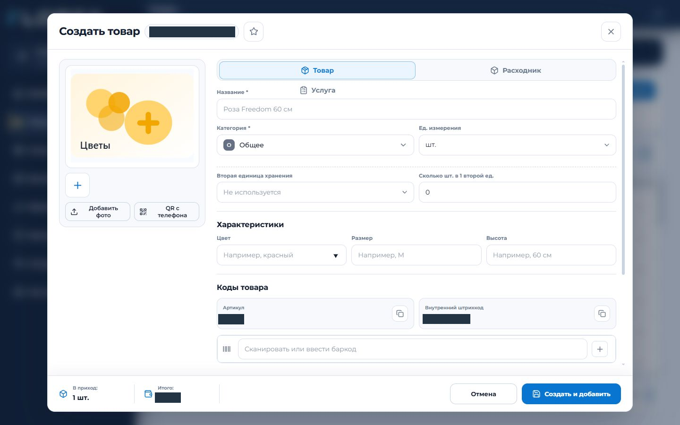Click the wallet icon near Итого
This screenshot has height=425, width=680.
148,394
